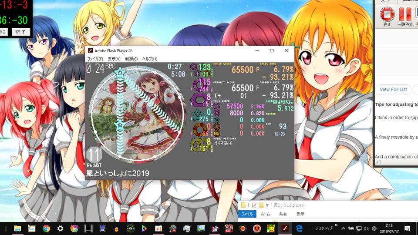Click the yellow smiley face taskbar icon
The image size is (418, 235).
pos(271,228)
